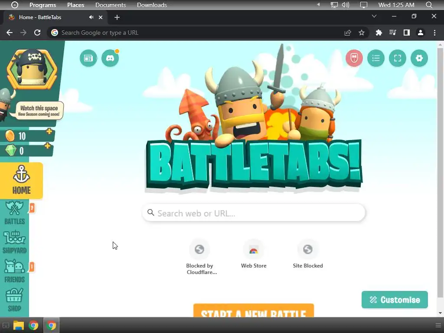Toggle the Chrome side panel
The width and height of the screenshot is (444, 333).
tap(407, 33)
